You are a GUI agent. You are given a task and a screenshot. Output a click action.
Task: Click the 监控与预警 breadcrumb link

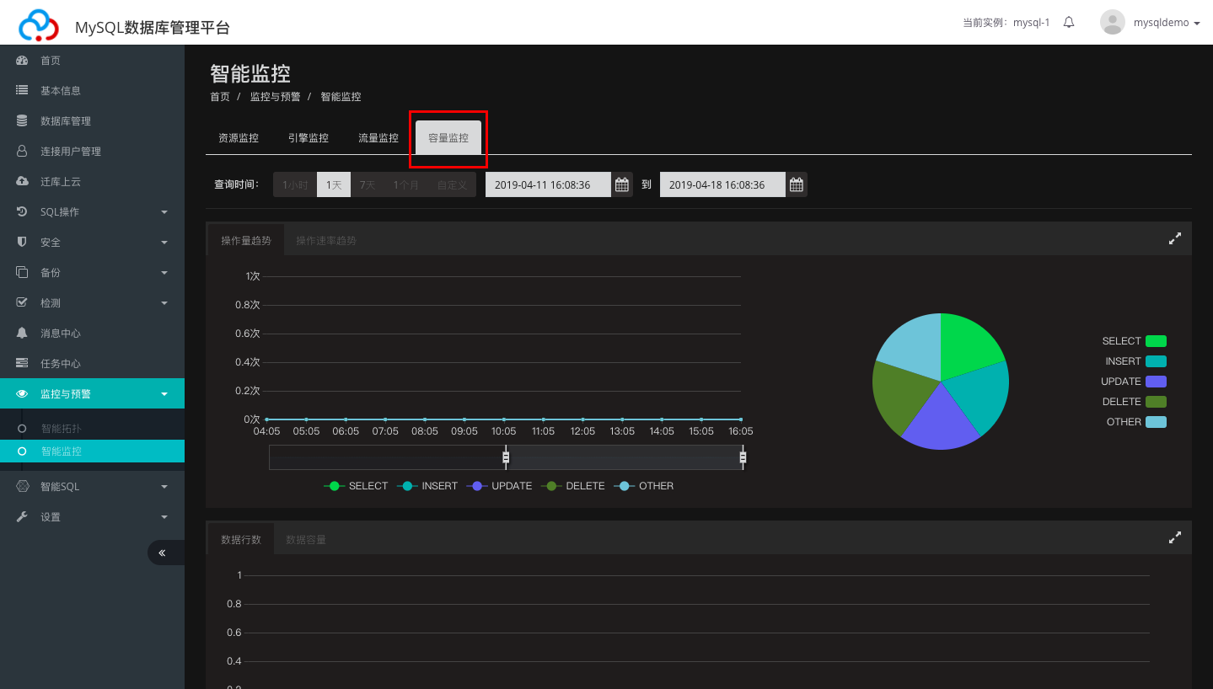pyautogui.click(x=275, y=97)
